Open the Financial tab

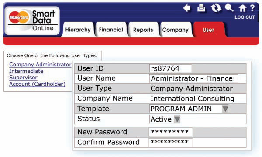[x=111, y=30]
